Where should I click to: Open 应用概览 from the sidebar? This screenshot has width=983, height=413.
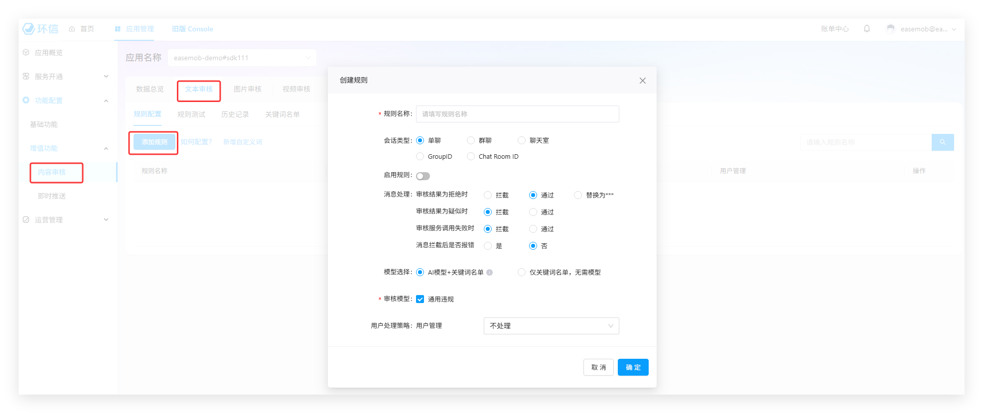point(48,53)
